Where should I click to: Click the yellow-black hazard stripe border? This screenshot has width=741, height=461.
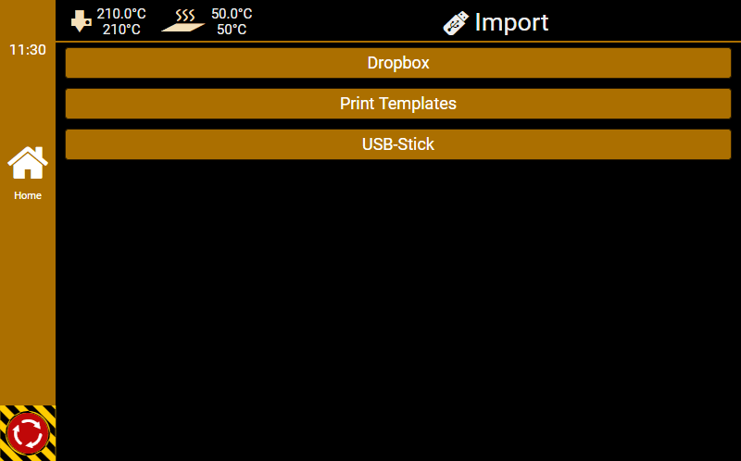pos(6,412)
